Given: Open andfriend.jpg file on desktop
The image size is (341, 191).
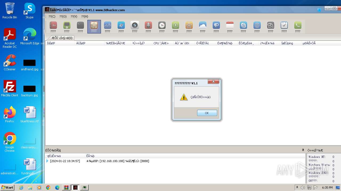Looking at the screenshot, I should [x=30, y=65].
